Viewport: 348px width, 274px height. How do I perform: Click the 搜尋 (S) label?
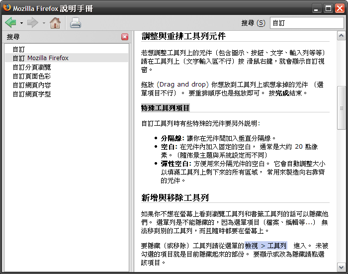253,23
